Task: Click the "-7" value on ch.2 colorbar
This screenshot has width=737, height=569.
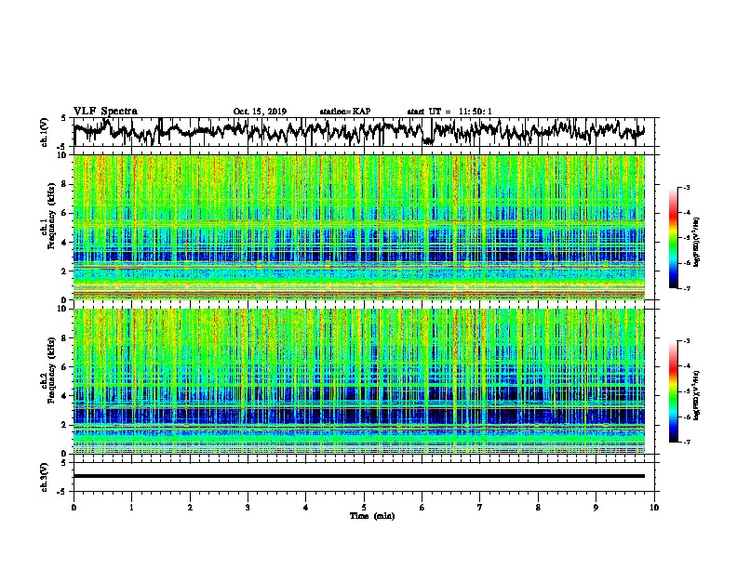Action: click(x=687, y=442)
